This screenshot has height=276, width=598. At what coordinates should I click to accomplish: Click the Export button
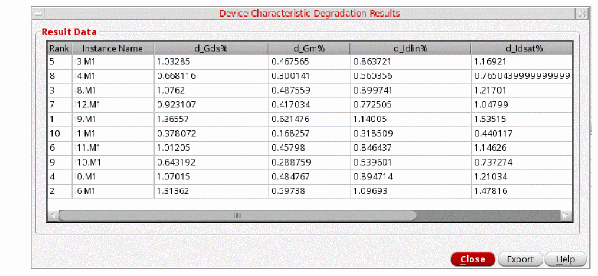pyautogui.click(x=520, y=259)
